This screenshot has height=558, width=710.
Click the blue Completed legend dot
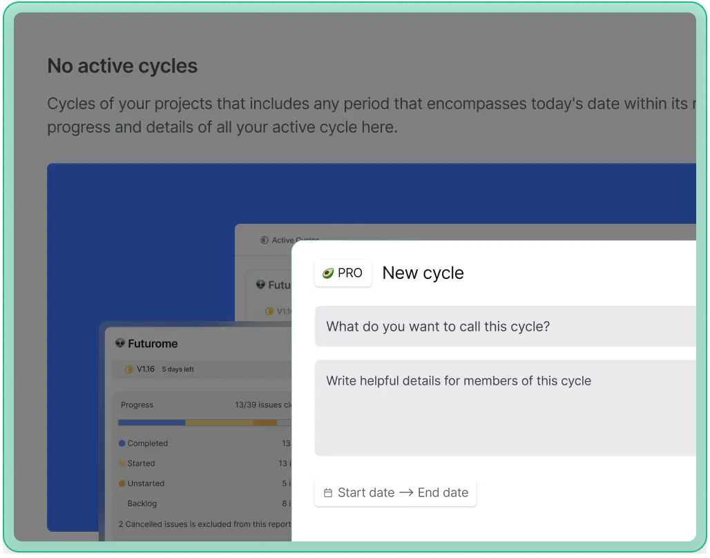(x=122, y=443)
